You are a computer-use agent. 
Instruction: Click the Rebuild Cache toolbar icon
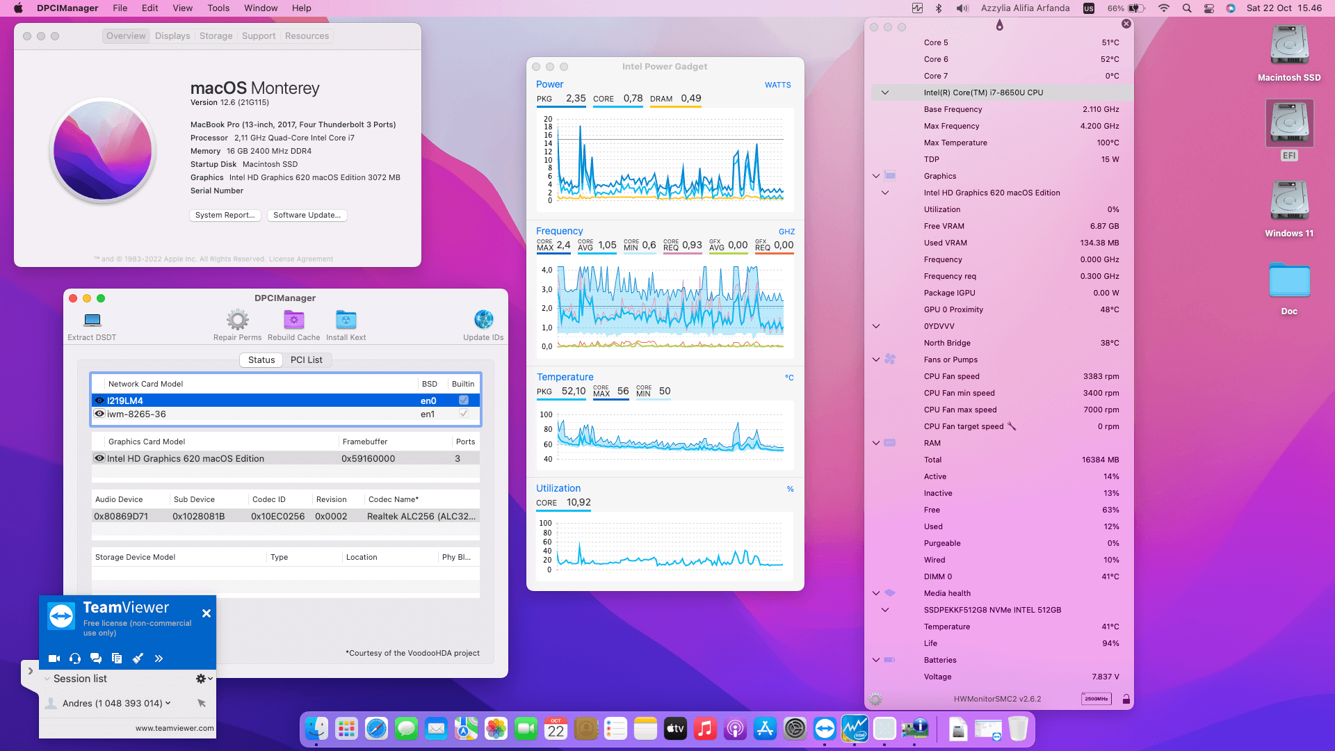[293, 320]
